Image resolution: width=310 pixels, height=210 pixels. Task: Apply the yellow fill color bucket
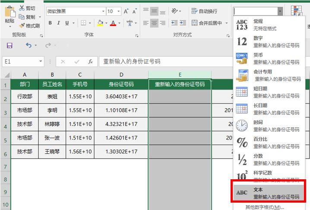[100, 23]
